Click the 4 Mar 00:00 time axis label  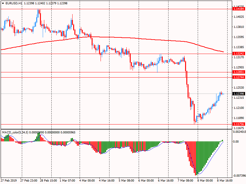pos(87,181)
